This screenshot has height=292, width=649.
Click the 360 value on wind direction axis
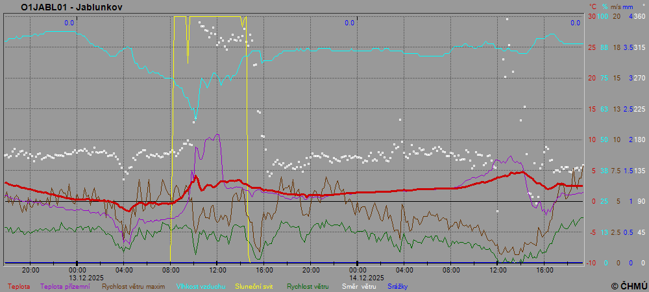pyautogui.click(x=639, y=16)
